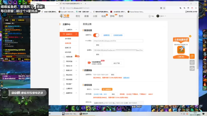
Task: Expand the 我的收益 sidebar section
Action: (x=76, y=61)
